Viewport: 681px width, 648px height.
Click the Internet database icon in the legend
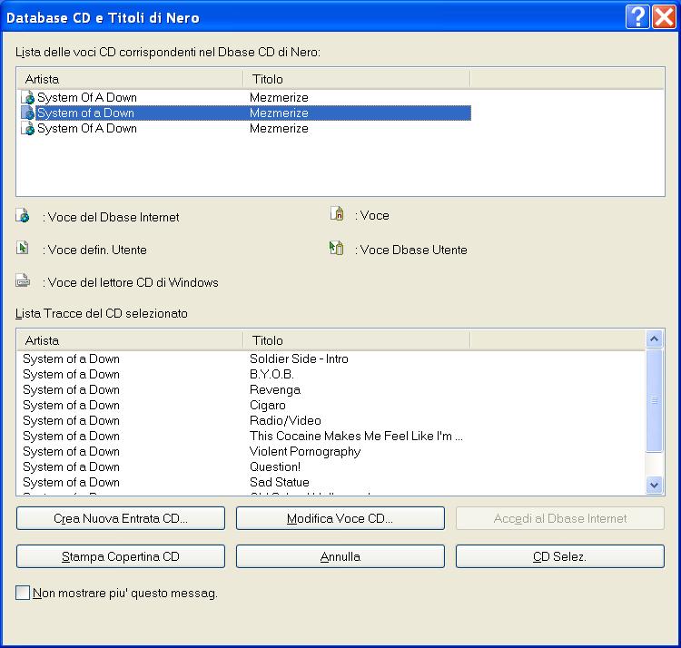tap(23, 216)
